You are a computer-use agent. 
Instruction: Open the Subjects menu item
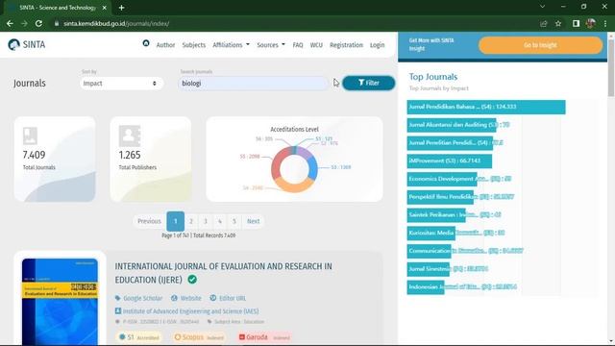click(194, 45)
